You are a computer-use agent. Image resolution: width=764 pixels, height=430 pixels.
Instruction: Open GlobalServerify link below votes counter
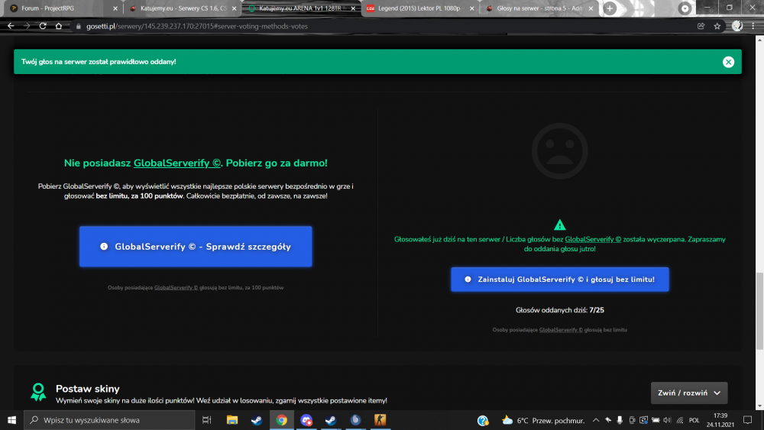point(561,330)
